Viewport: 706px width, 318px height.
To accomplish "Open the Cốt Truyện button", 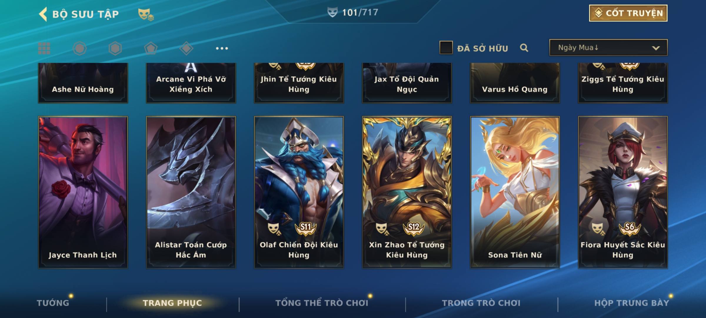I will pos(628,13).
